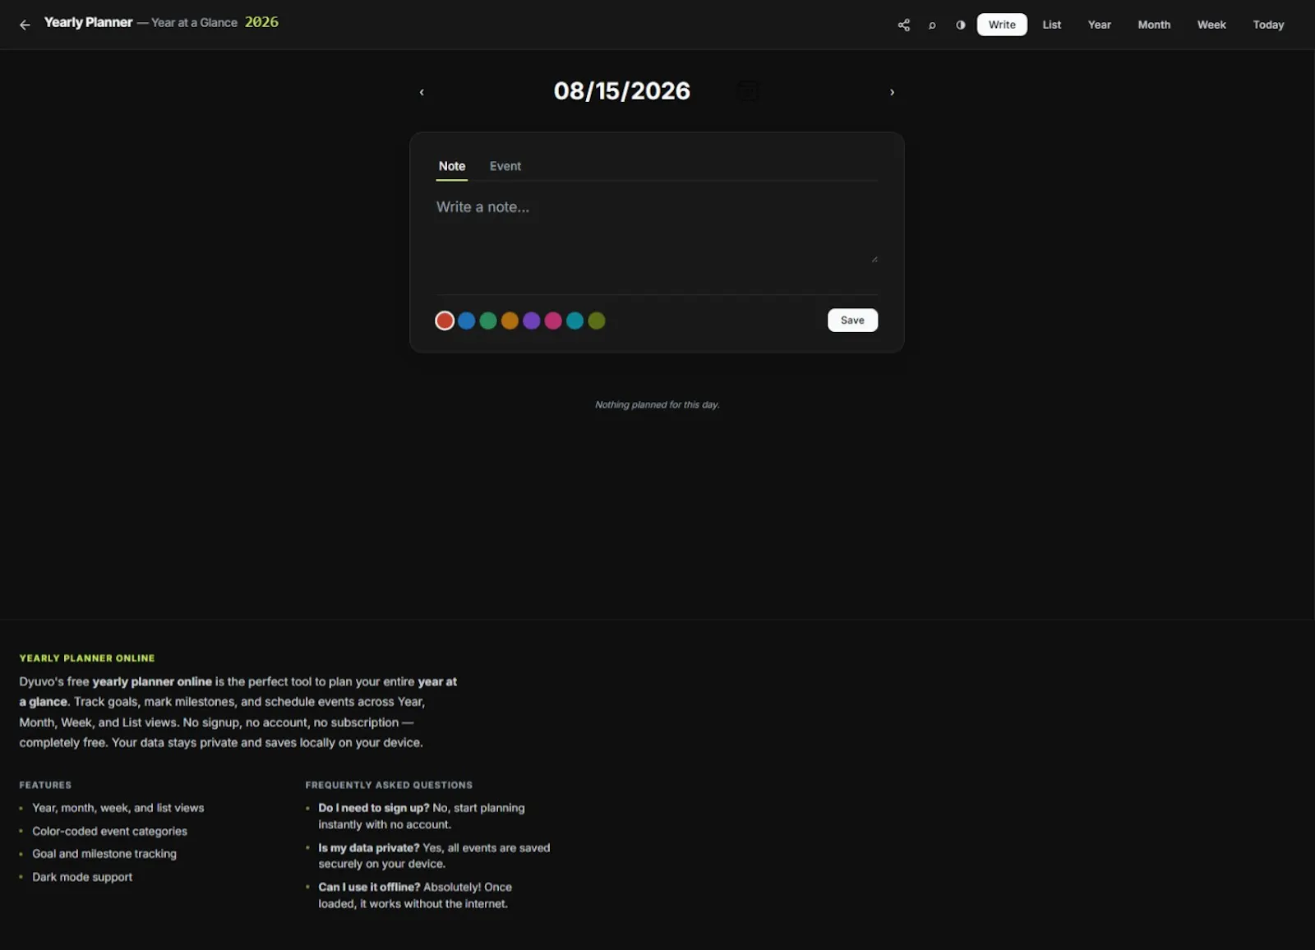This screenshot has width=1315, height=950.
Task: Switch to the List view
Action: [1051, 25]
